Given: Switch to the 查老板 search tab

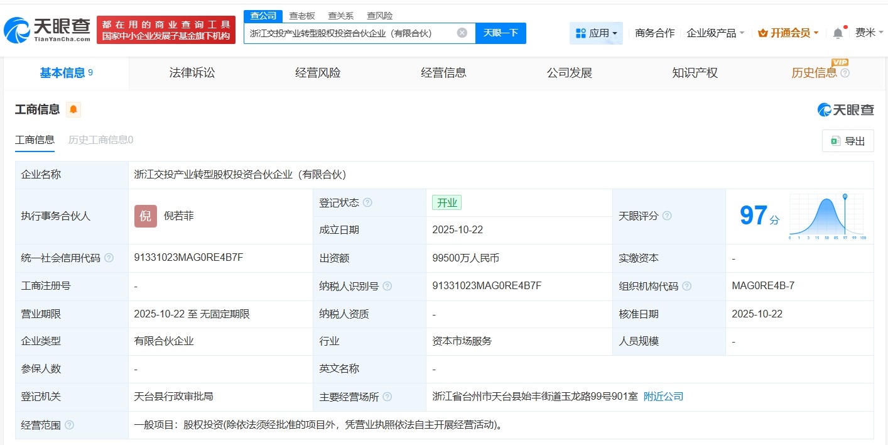Looking at the screenshot, I should tap(302, 15).
